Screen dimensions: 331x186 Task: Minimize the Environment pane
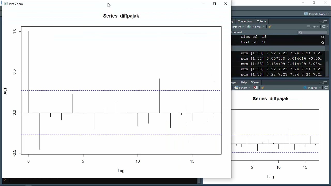point(321,22)
